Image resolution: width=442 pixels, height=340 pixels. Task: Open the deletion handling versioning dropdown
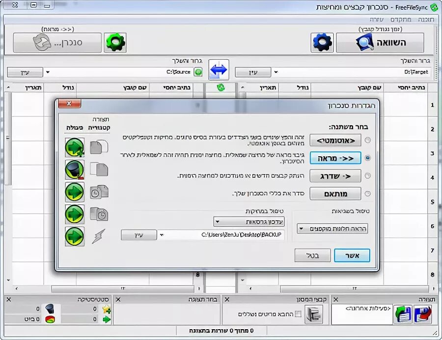pos(249,222)
